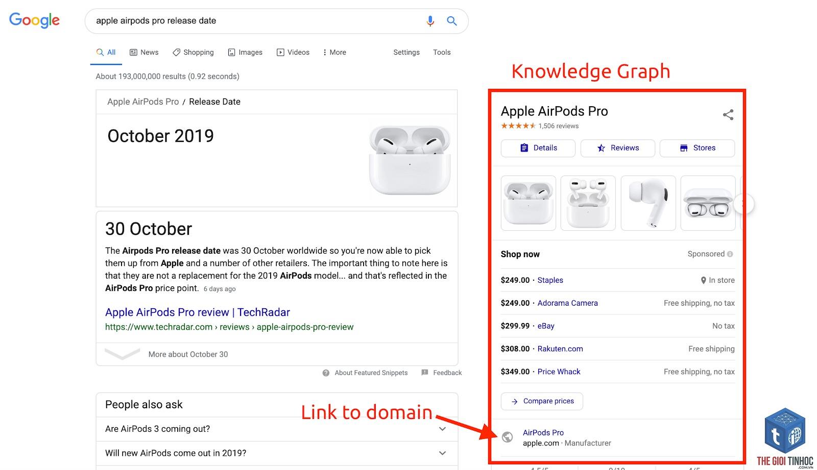Open the search Tools
This screenshot has width=817, height=470.
pyautogui.click(x=442, y=53)
